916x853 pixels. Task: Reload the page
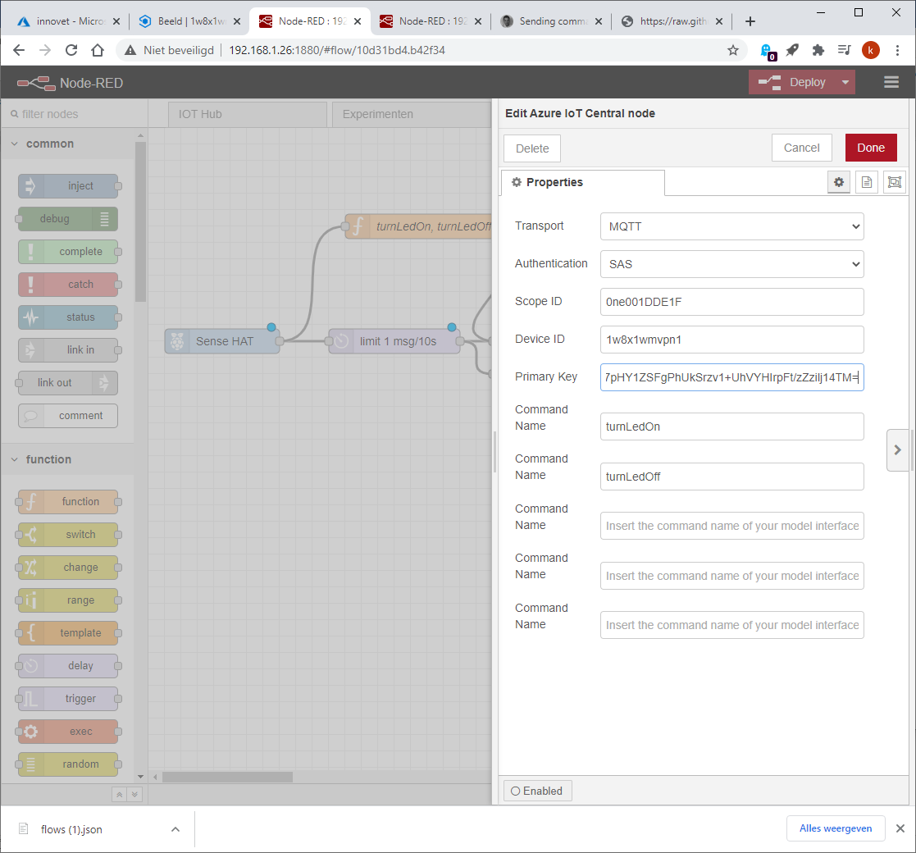[x=71, y=50]
